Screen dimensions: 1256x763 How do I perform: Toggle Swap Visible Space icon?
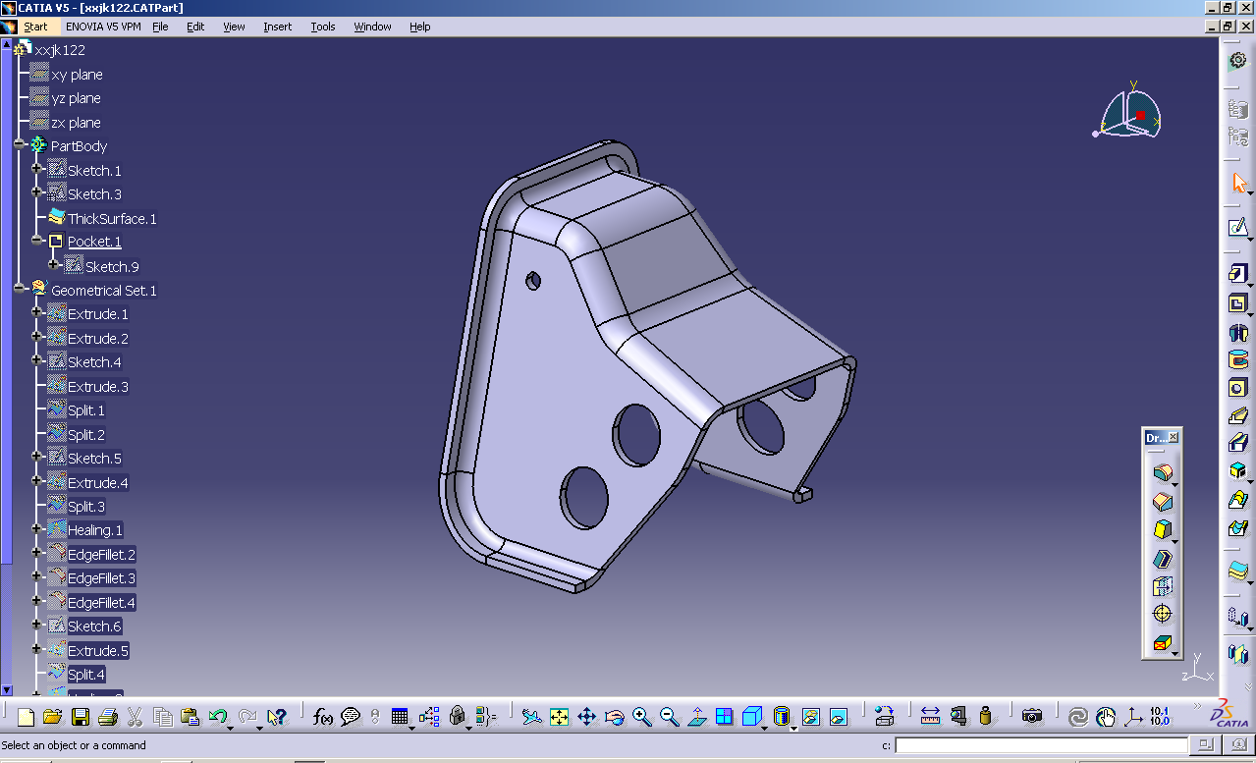(839, 718)
